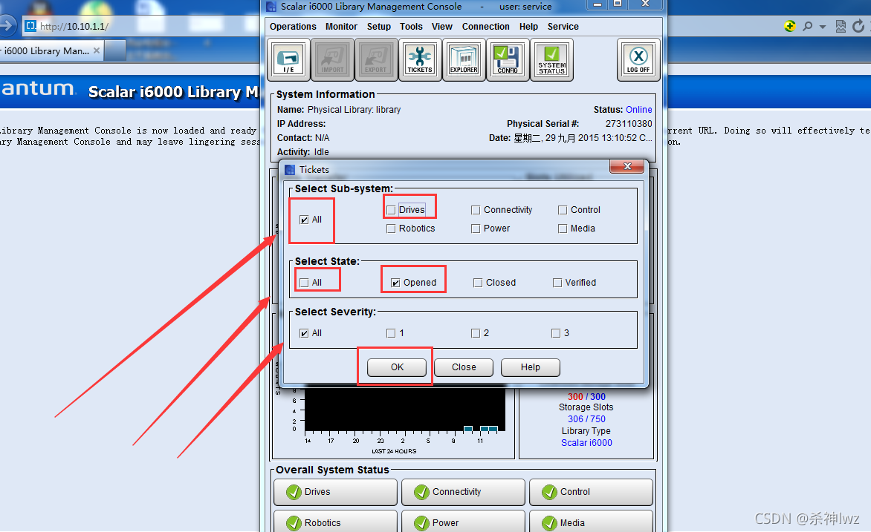This screenshot has height=532, width=871.
Task: Click the browser refresh icon
Action: [x=858, y=26]
